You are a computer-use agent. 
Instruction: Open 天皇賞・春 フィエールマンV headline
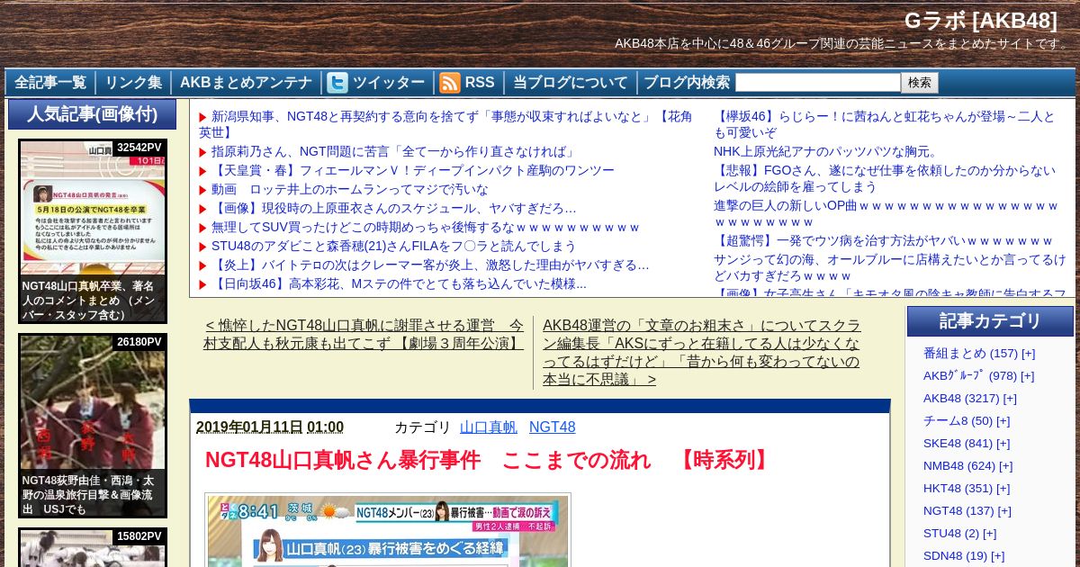[x=413, y=171]
